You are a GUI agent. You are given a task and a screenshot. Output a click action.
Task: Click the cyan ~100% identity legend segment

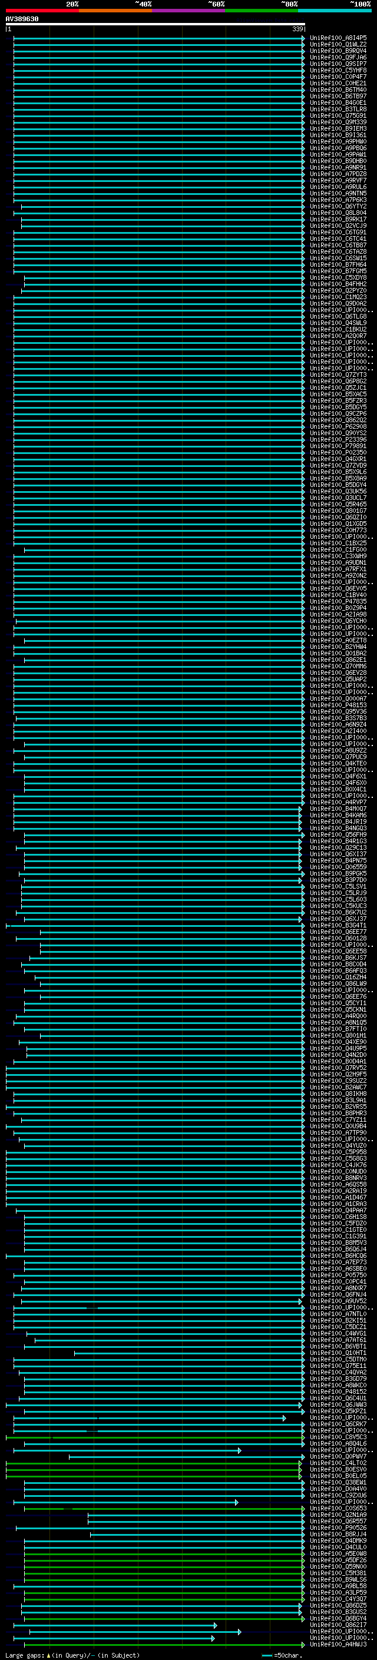coord(335,11)
